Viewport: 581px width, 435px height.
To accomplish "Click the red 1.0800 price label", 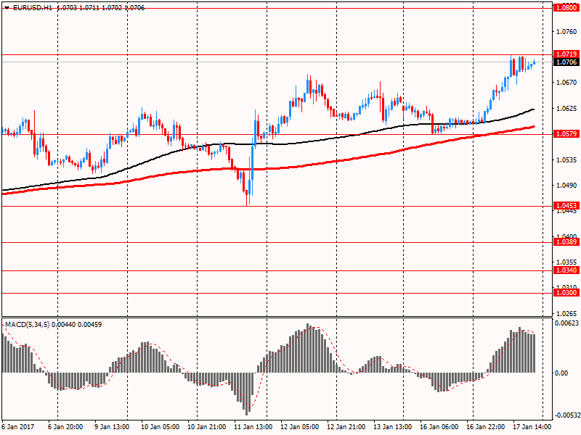I will (566, 7).
